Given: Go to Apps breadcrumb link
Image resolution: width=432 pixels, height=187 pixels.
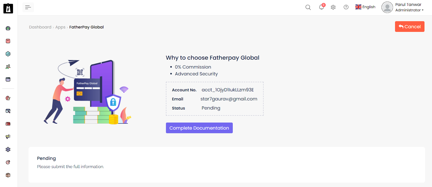Looking at the screenshot, I should point(60,27).
